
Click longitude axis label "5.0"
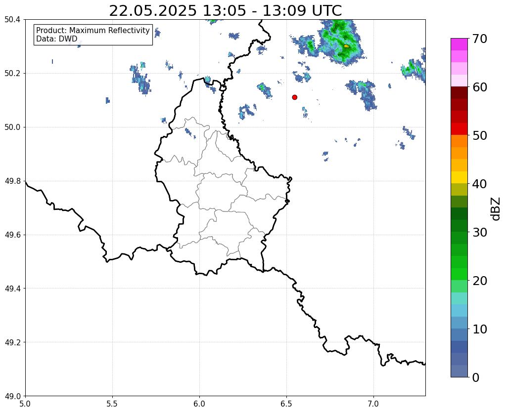coord(25,404)
